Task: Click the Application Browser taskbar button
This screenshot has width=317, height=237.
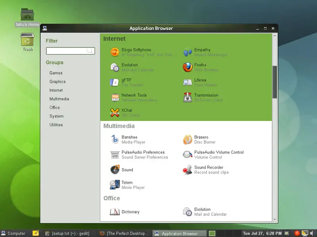Action: click(x=179, y=233)
